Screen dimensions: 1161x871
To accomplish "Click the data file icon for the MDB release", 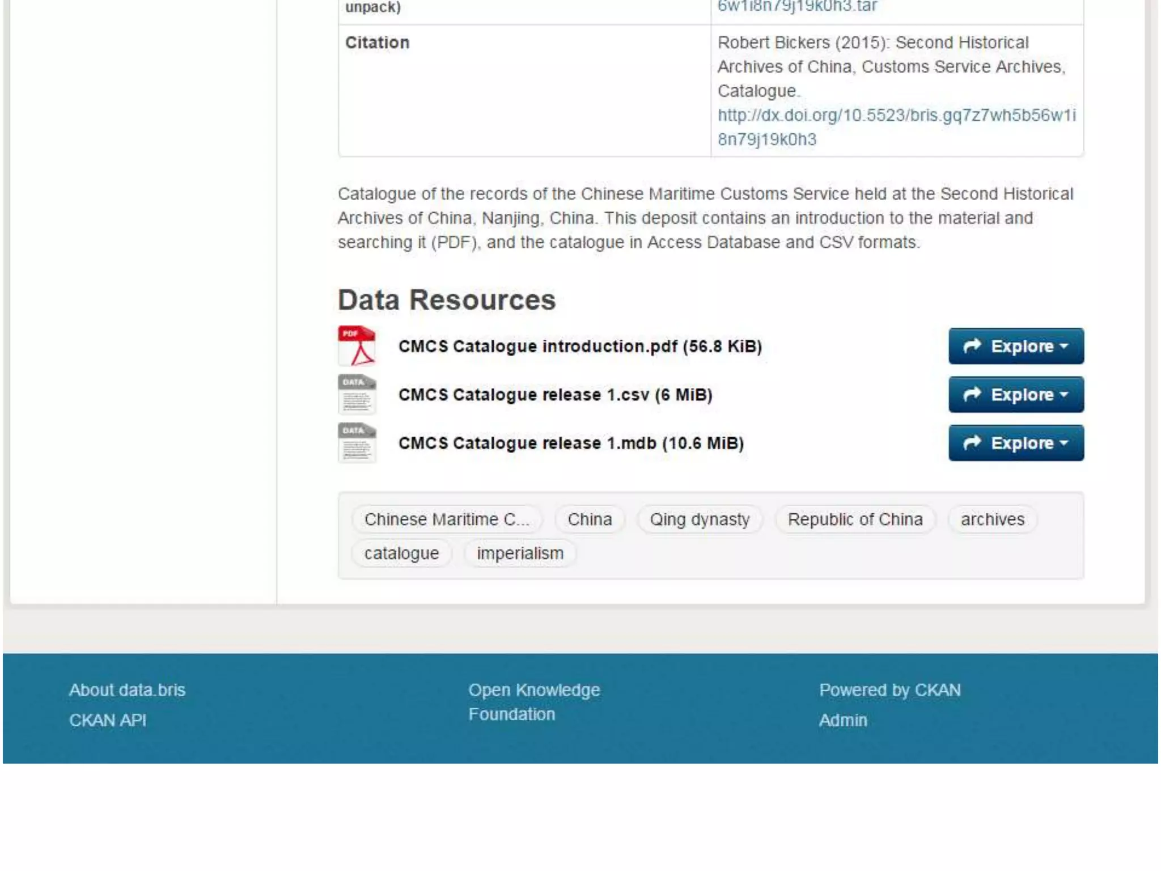I will (x=357, y=442).
